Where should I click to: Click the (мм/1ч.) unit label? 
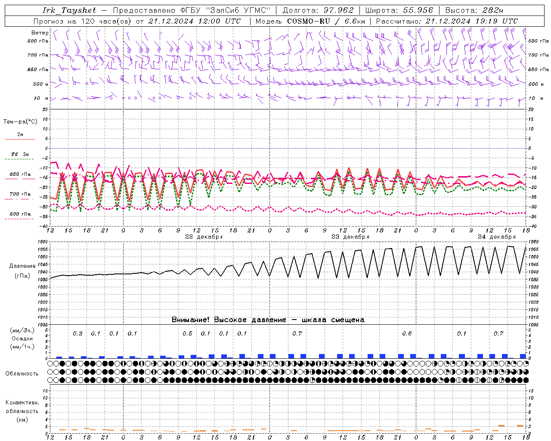click(22, 347)
